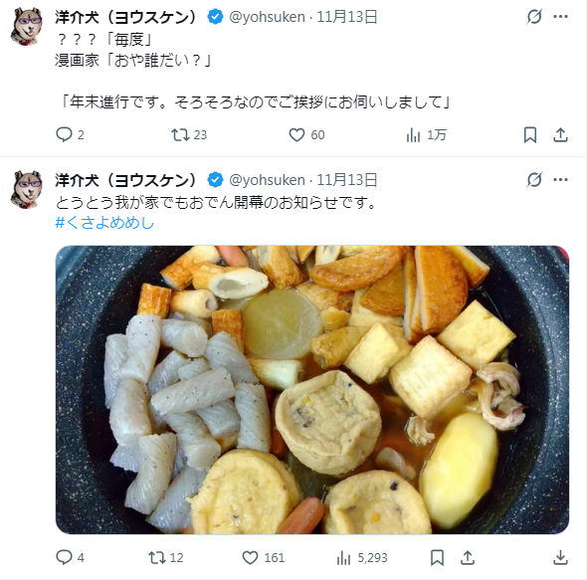Open Grok explain icon on first tweet
This screenshot has width=587, height=580.
[534, 17]
